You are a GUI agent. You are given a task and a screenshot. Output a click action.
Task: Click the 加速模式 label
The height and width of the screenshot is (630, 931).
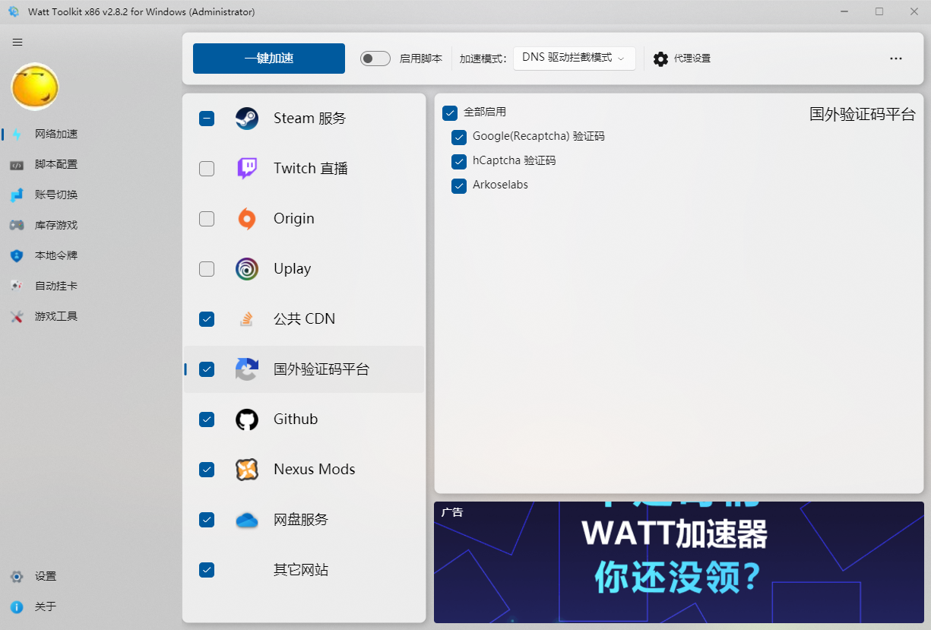point(483,59)
